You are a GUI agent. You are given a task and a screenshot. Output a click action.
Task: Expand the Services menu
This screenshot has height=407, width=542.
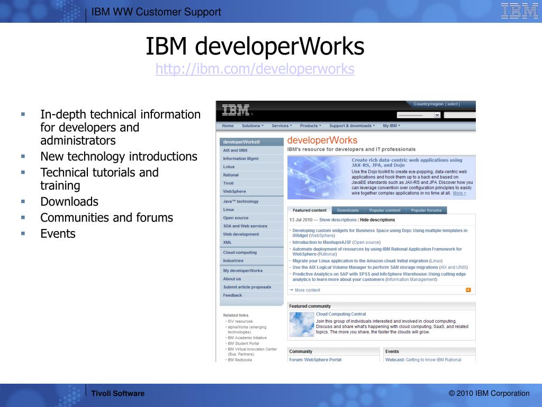282,126
